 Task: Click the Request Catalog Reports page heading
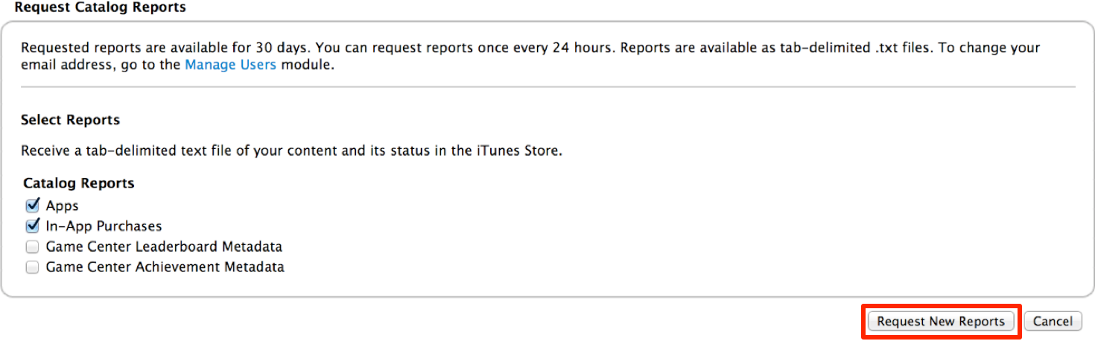[x=101, y=7]
